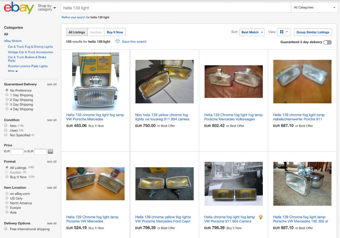Click the award badge on Hella chrome fog listing
The image size is (340, 238).
click(261, 217)
